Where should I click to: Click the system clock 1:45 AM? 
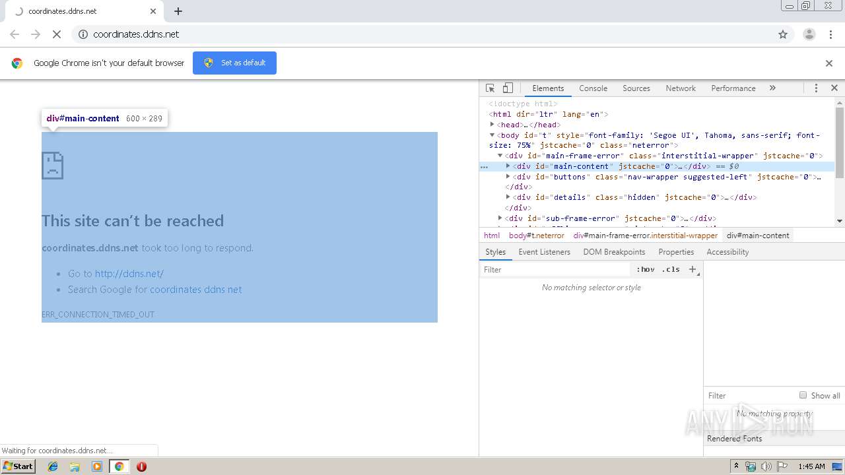coord(811,466)
